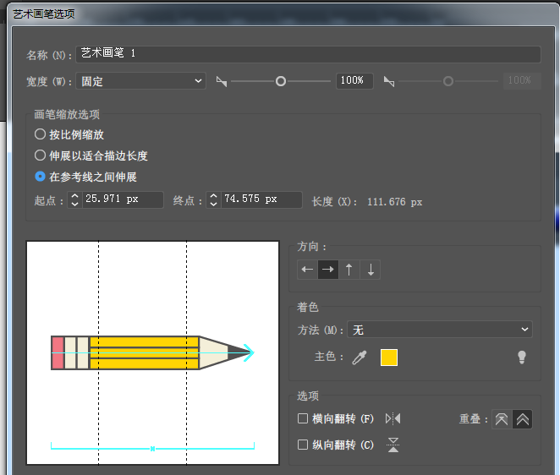
Task: Select the 在参考线之间伸展 radio option
Action: (40, 177)
